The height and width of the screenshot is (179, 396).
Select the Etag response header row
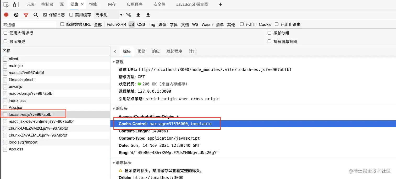tap(253, 153)
